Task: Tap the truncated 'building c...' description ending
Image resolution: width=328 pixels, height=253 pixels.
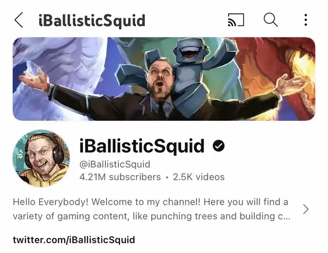Action: click(265, 216)
